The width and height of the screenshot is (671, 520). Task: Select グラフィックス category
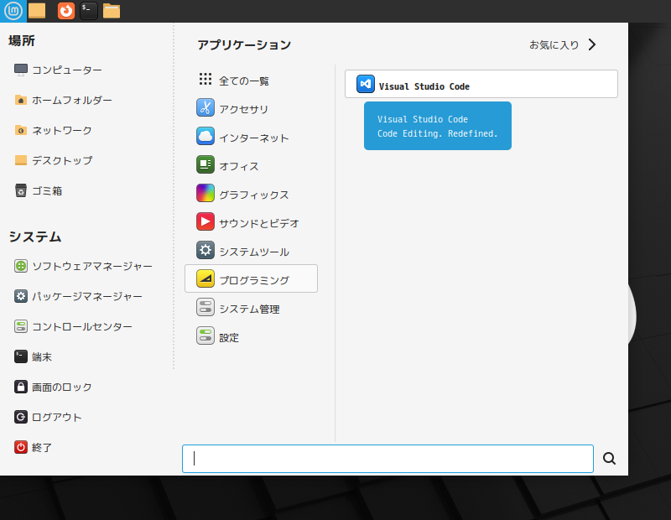(x=251, y=194)
